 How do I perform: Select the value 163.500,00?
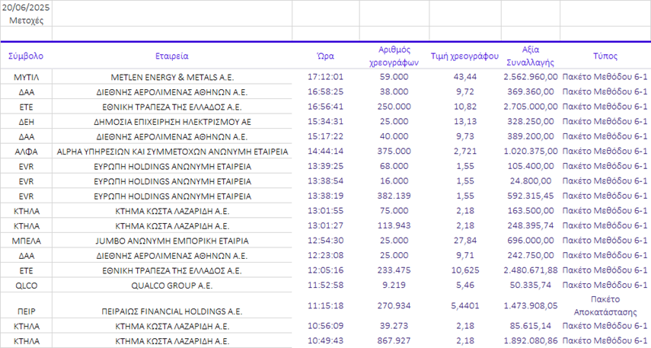(531, 210)
